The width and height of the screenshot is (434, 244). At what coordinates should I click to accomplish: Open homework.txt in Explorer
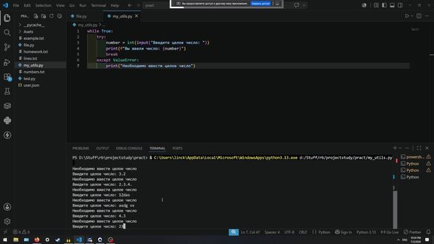pos(35,52)
